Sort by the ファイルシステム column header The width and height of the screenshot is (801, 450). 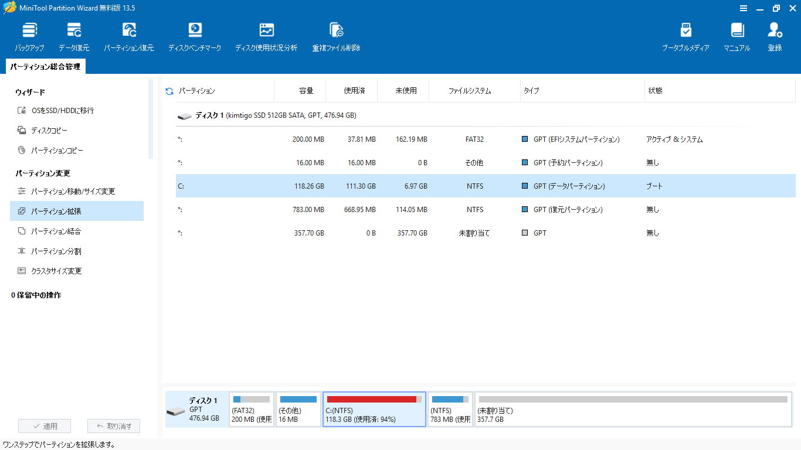[470, 91]
